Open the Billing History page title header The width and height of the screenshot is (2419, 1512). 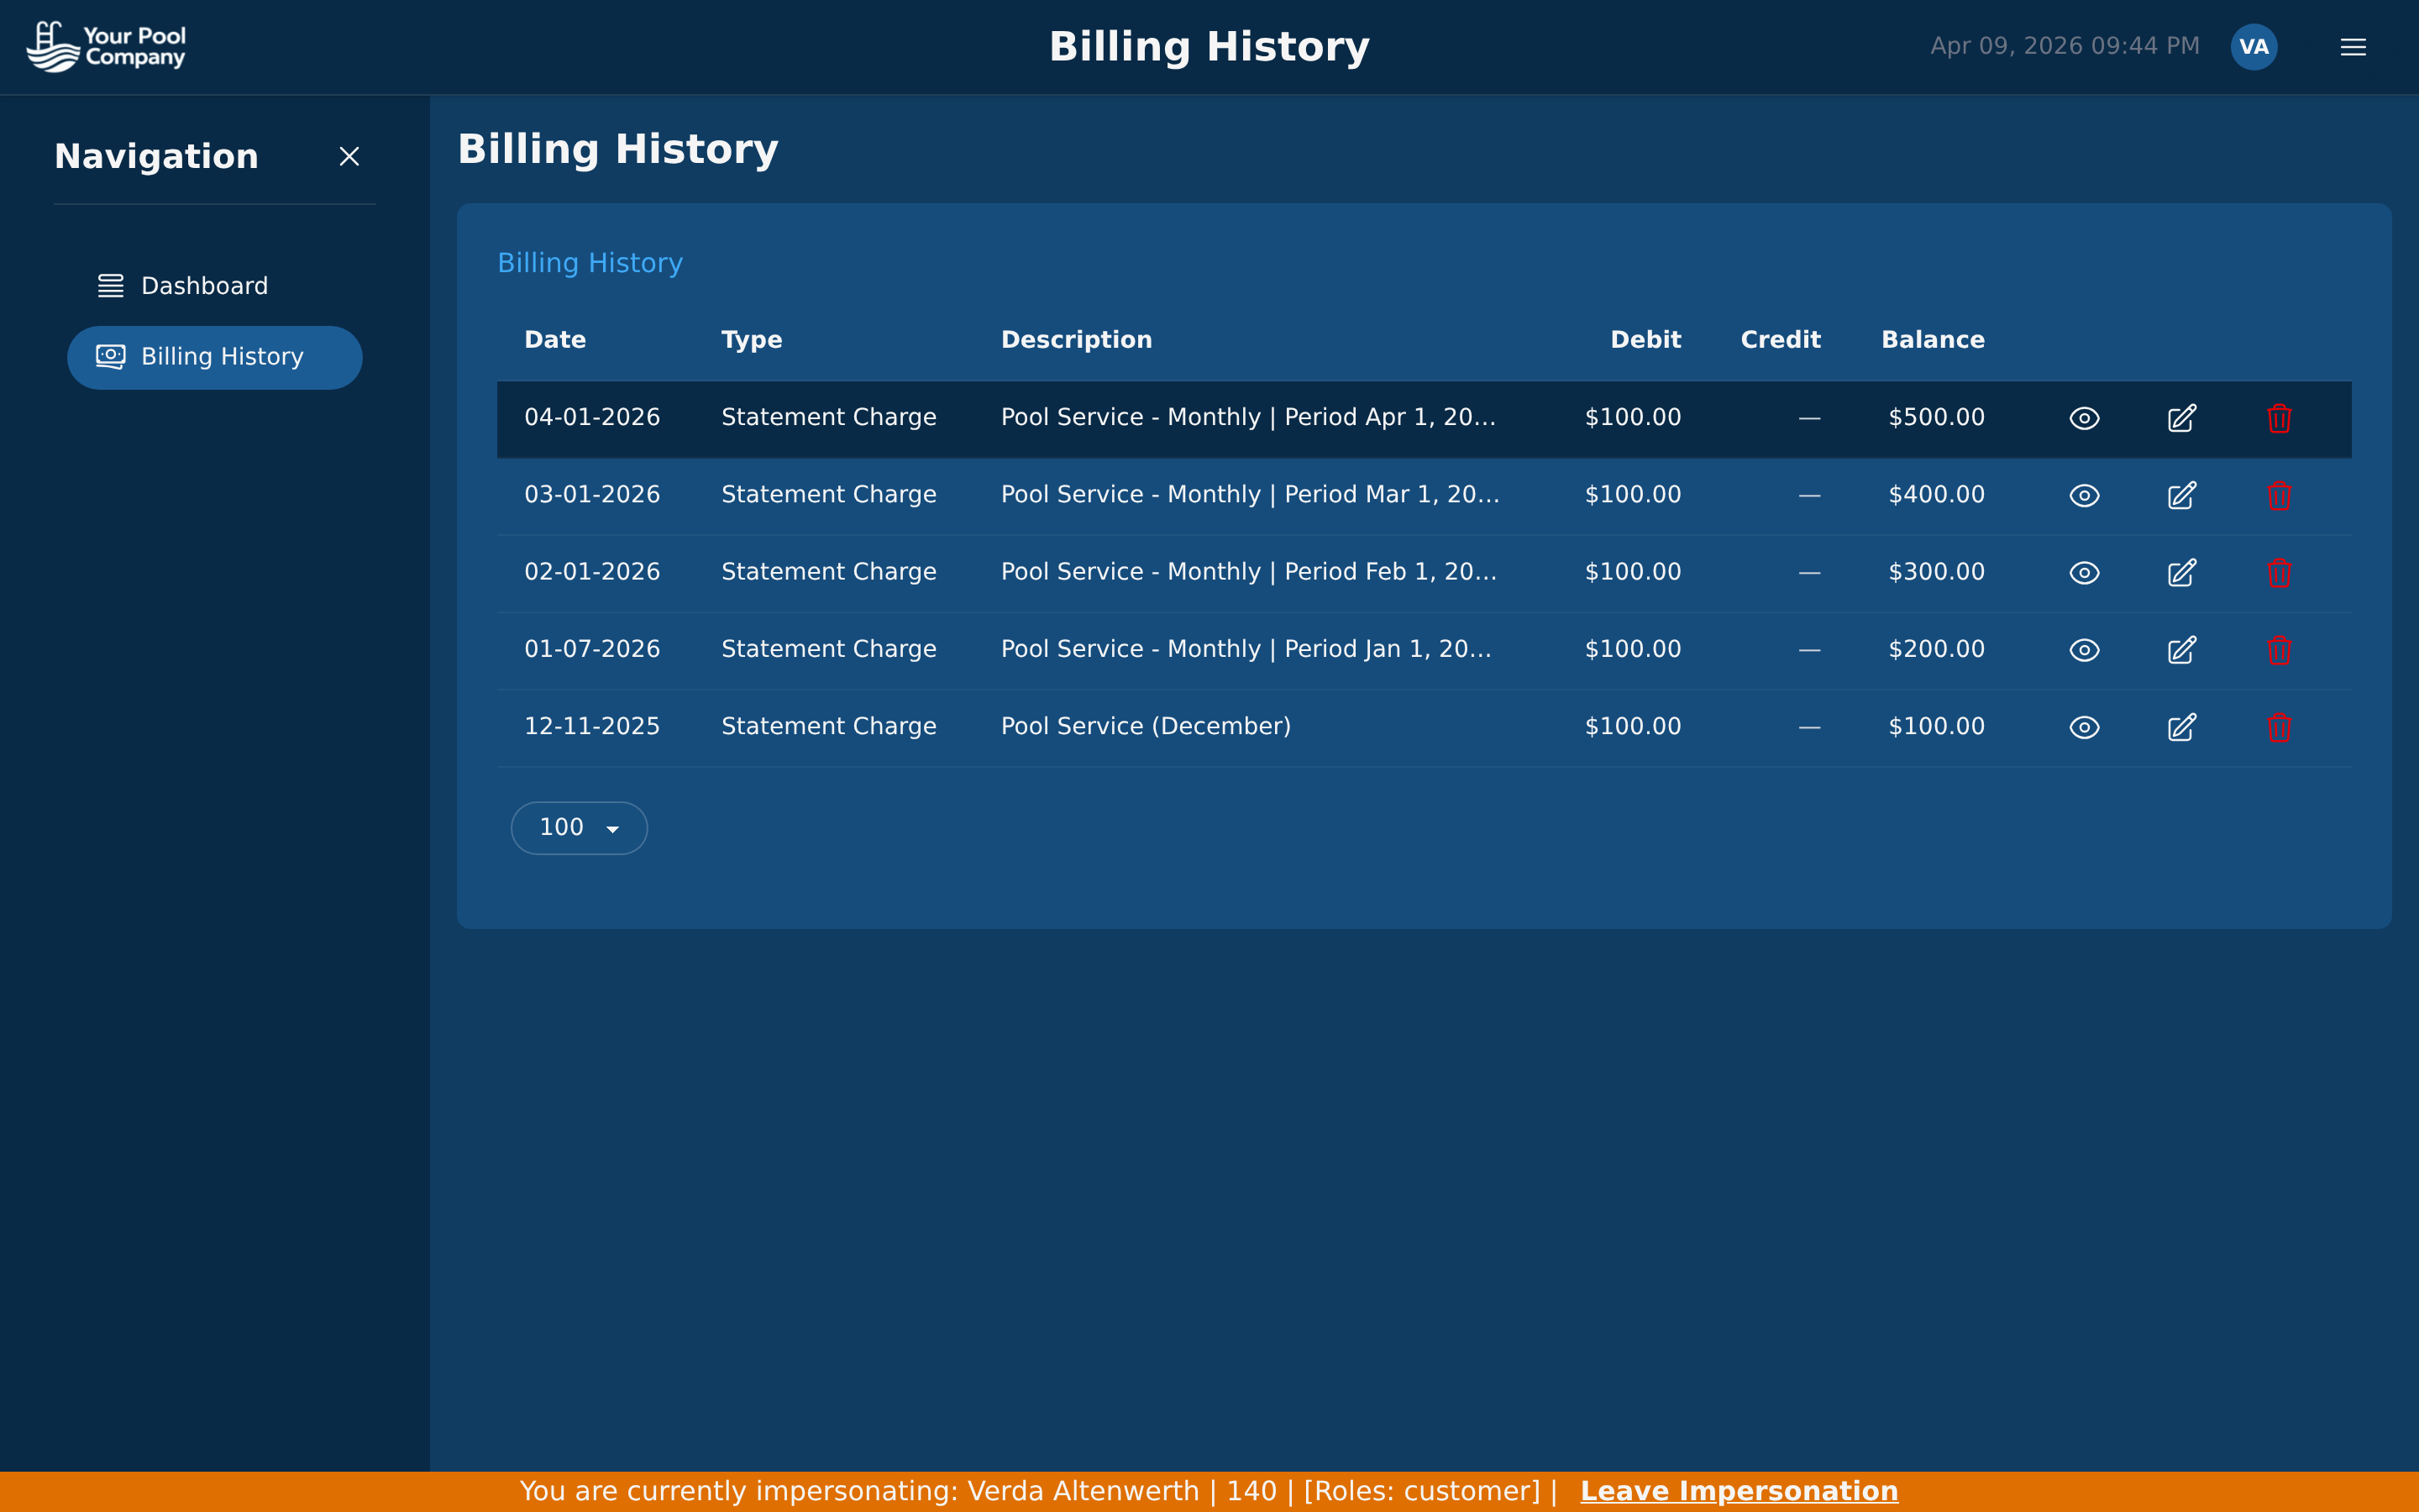coord(617,148)
